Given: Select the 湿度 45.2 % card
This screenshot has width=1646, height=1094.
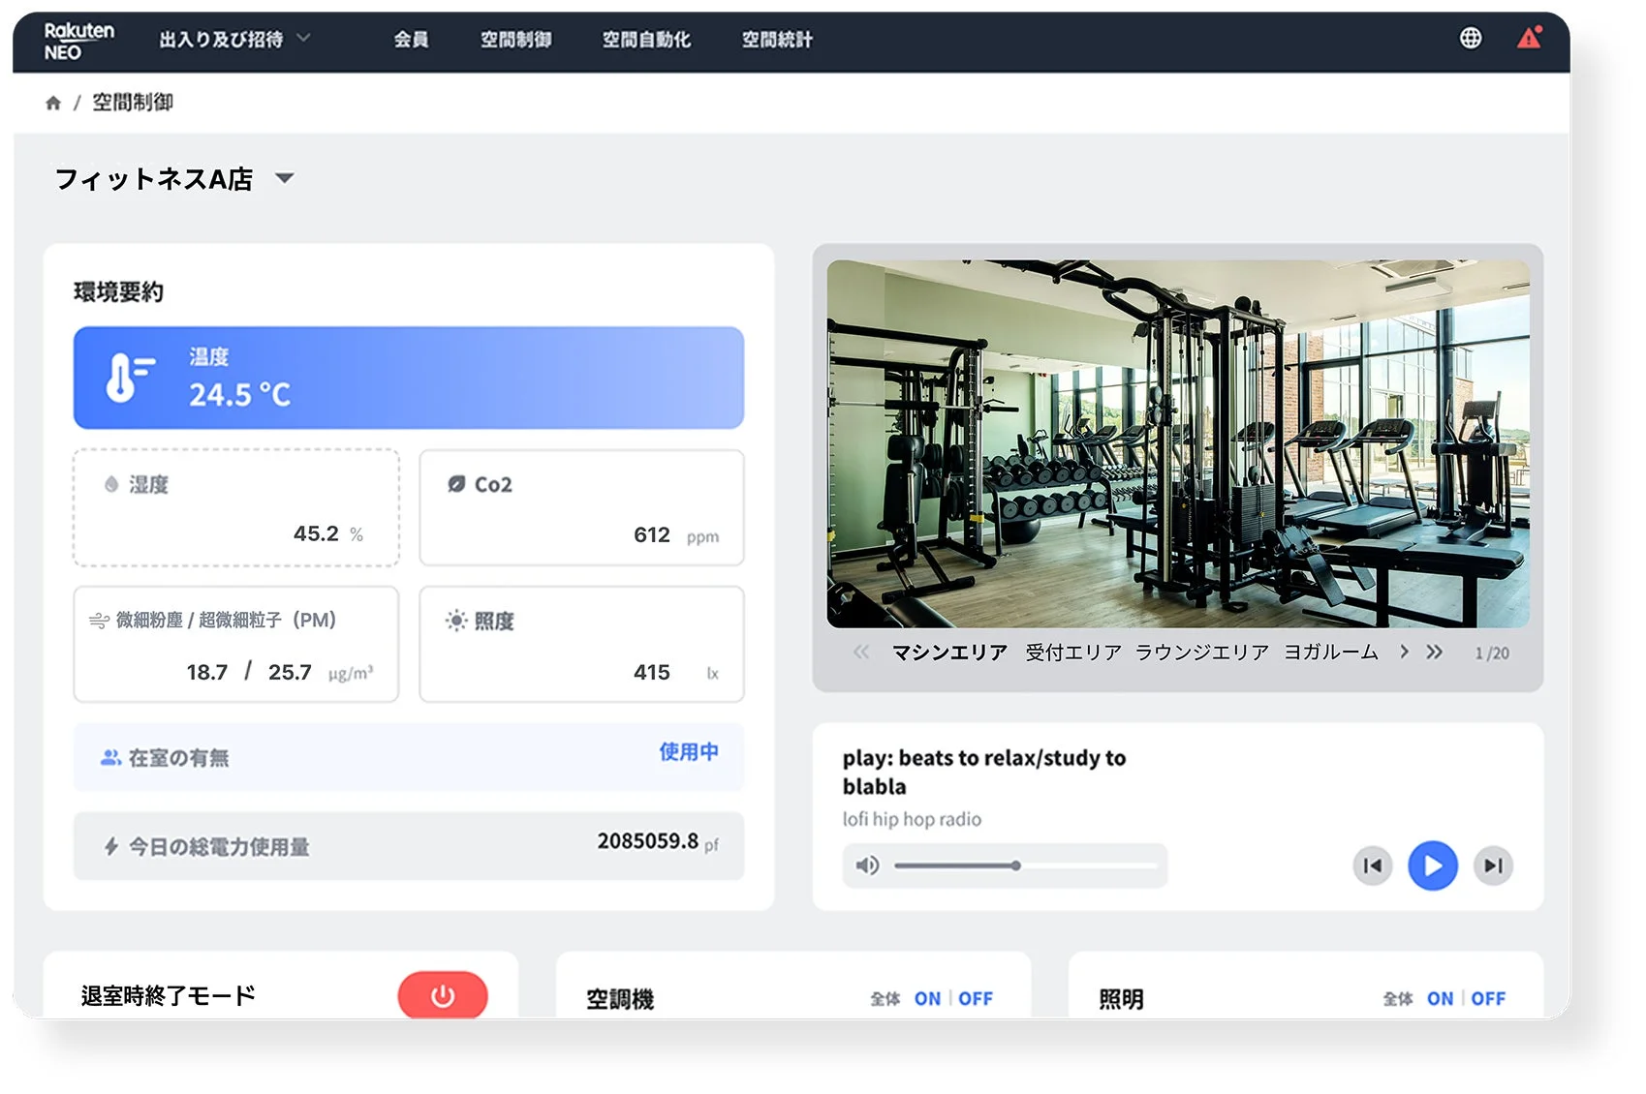Looking at the screenshot, I should [236, 507].
